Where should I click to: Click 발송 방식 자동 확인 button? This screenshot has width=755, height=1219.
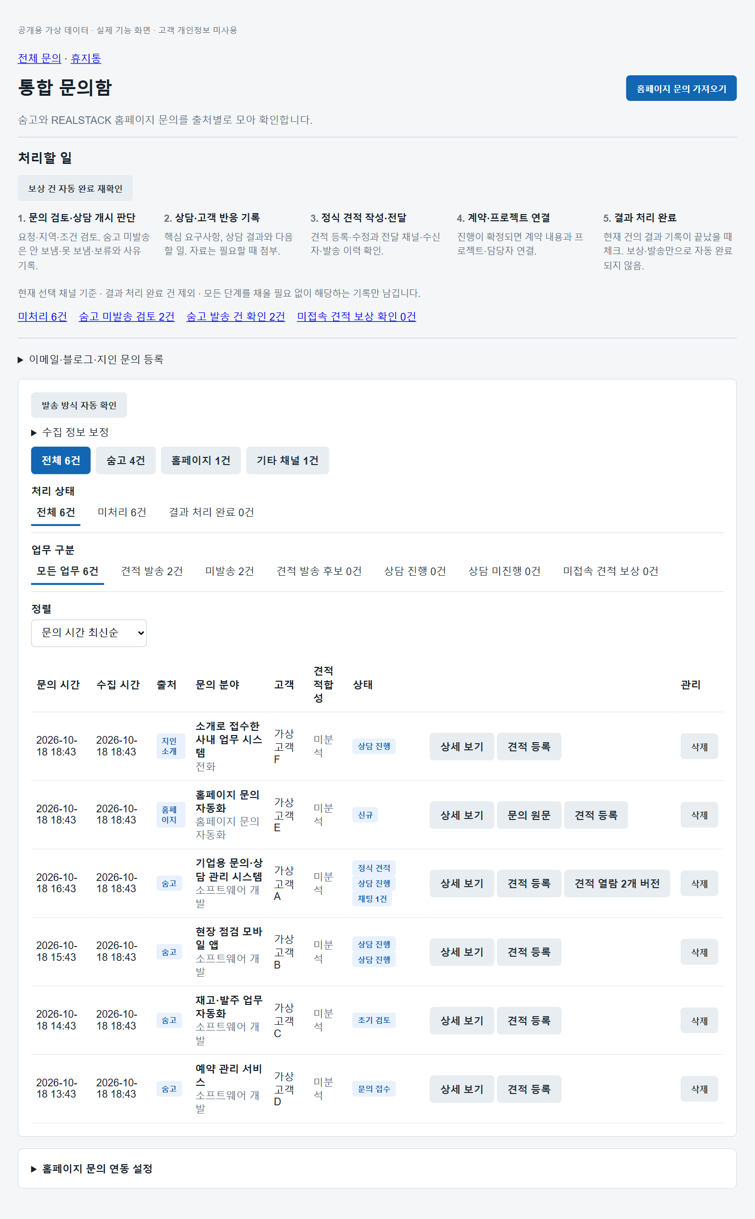pyautogui.click(x=79, y=405)
